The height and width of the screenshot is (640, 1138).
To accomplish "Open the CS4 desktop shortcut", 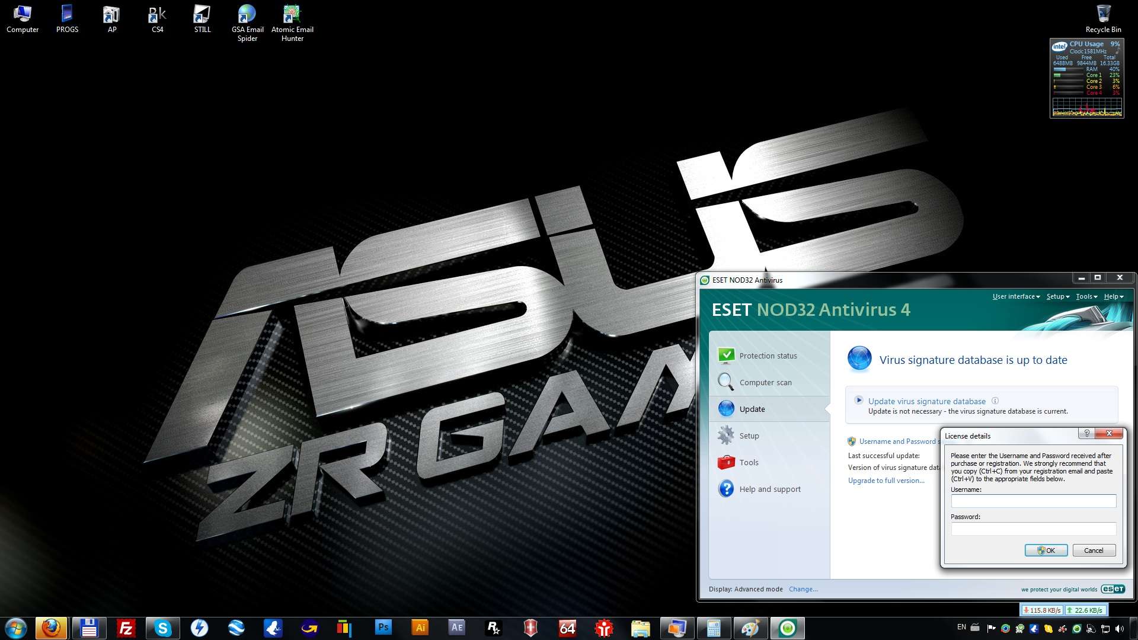I will (157, 19).
